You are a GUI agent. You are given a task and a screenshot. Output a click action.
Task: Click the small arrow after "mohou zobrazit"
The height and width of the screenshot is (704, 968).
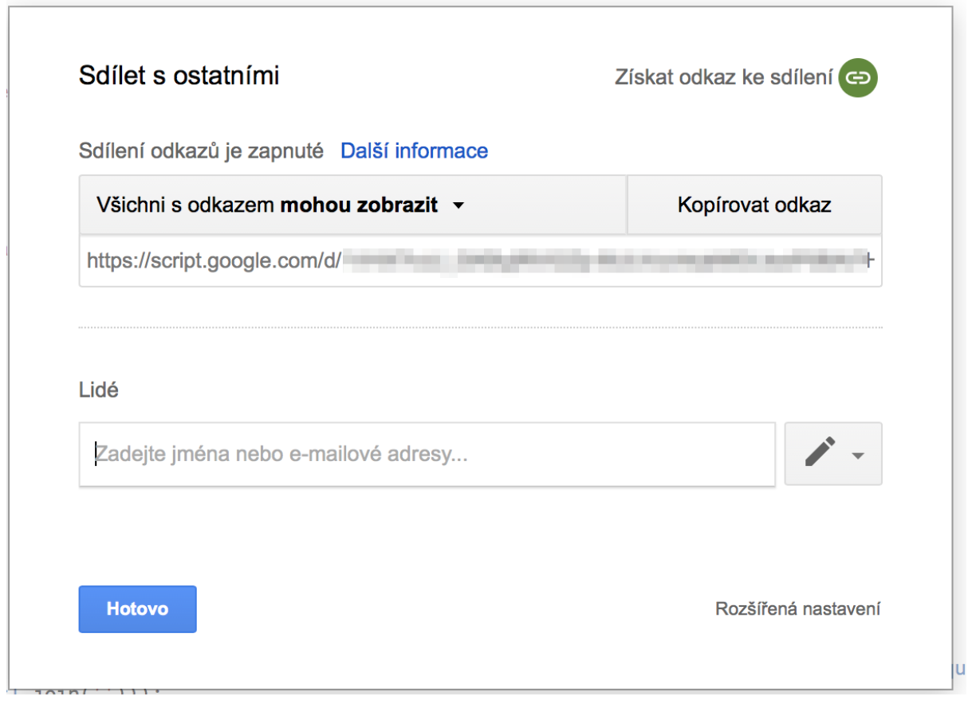(x=458, y=205)
